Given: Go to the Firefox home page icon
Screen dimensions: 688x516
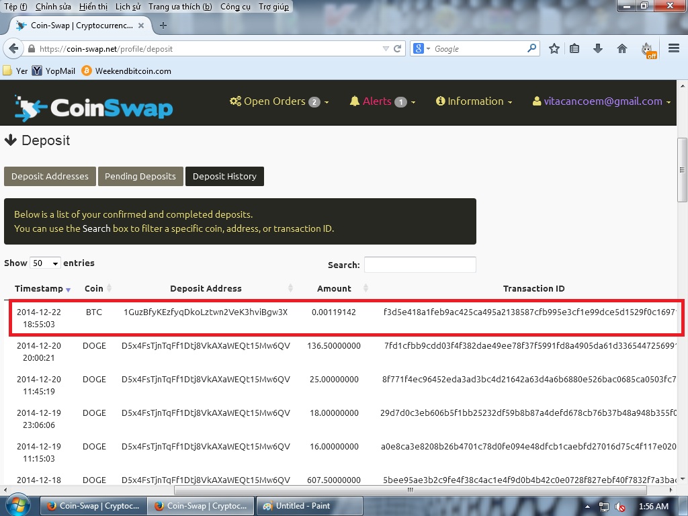Looking at the screenshot, I should (622, 48).
